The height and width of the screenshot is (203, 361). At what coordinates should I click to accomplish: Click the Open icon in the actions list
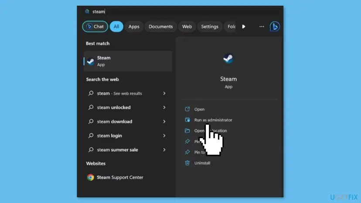tap(187, 109)
